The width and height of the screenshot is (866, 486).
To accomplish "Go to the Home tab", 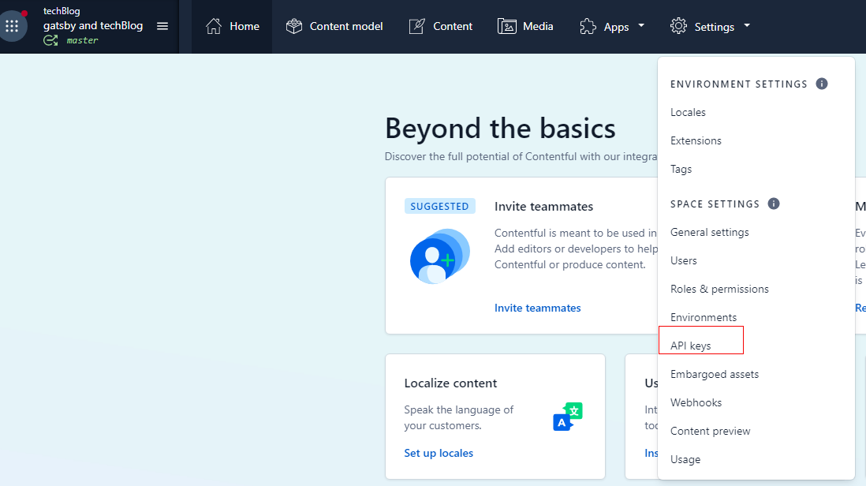I will pos(232,27).
